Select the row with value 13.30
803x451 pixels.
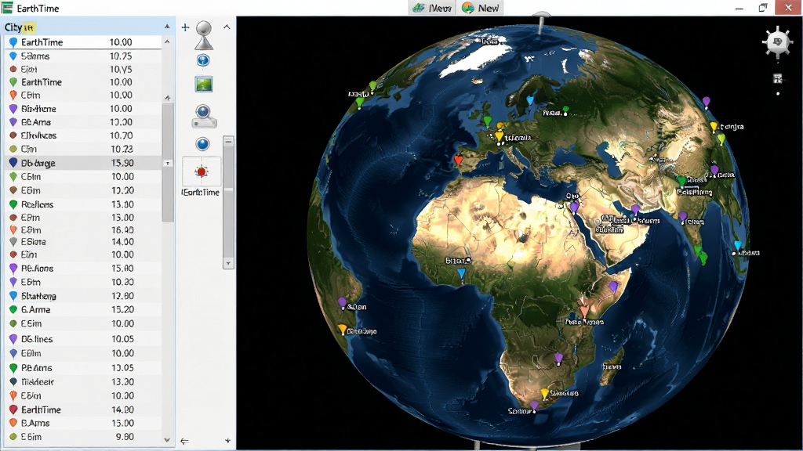tap(83, 382)
